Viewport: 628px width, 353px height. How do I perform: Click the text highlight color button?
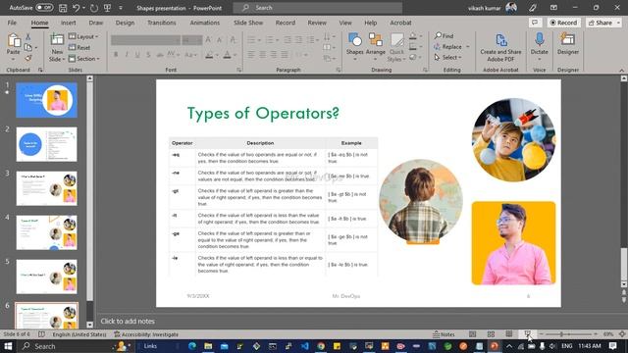(x=209, y=55)
